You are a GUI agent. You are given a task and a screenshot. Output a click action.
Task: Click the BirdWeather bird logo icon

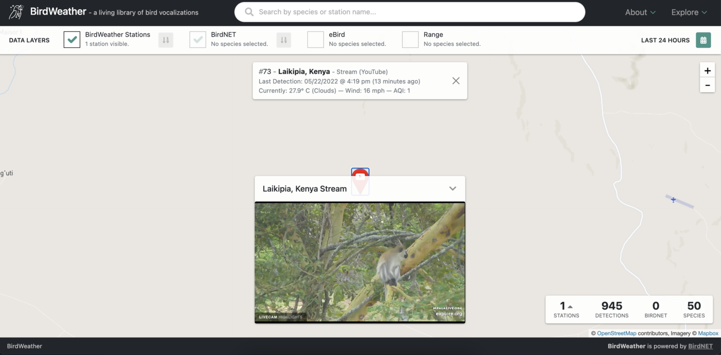[16, 12]
